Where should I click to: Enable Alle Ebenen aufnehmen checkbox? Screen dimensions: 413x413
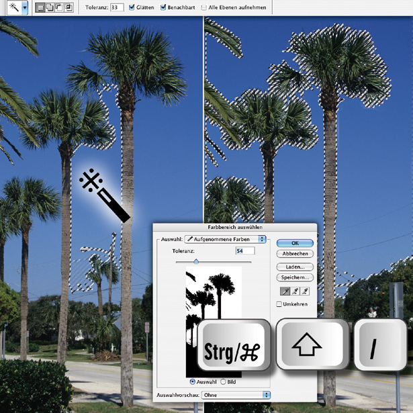coord(203,7)
